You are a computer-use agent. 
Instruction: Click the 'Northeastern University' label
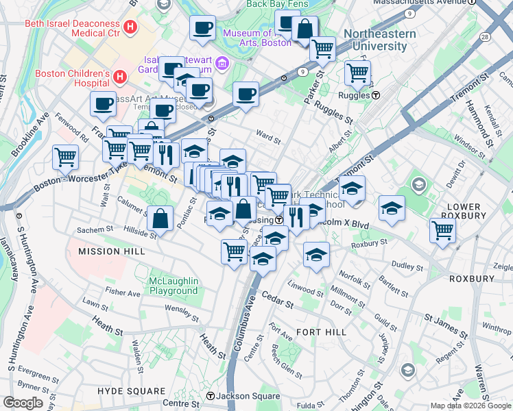click(x=380, y=40)
